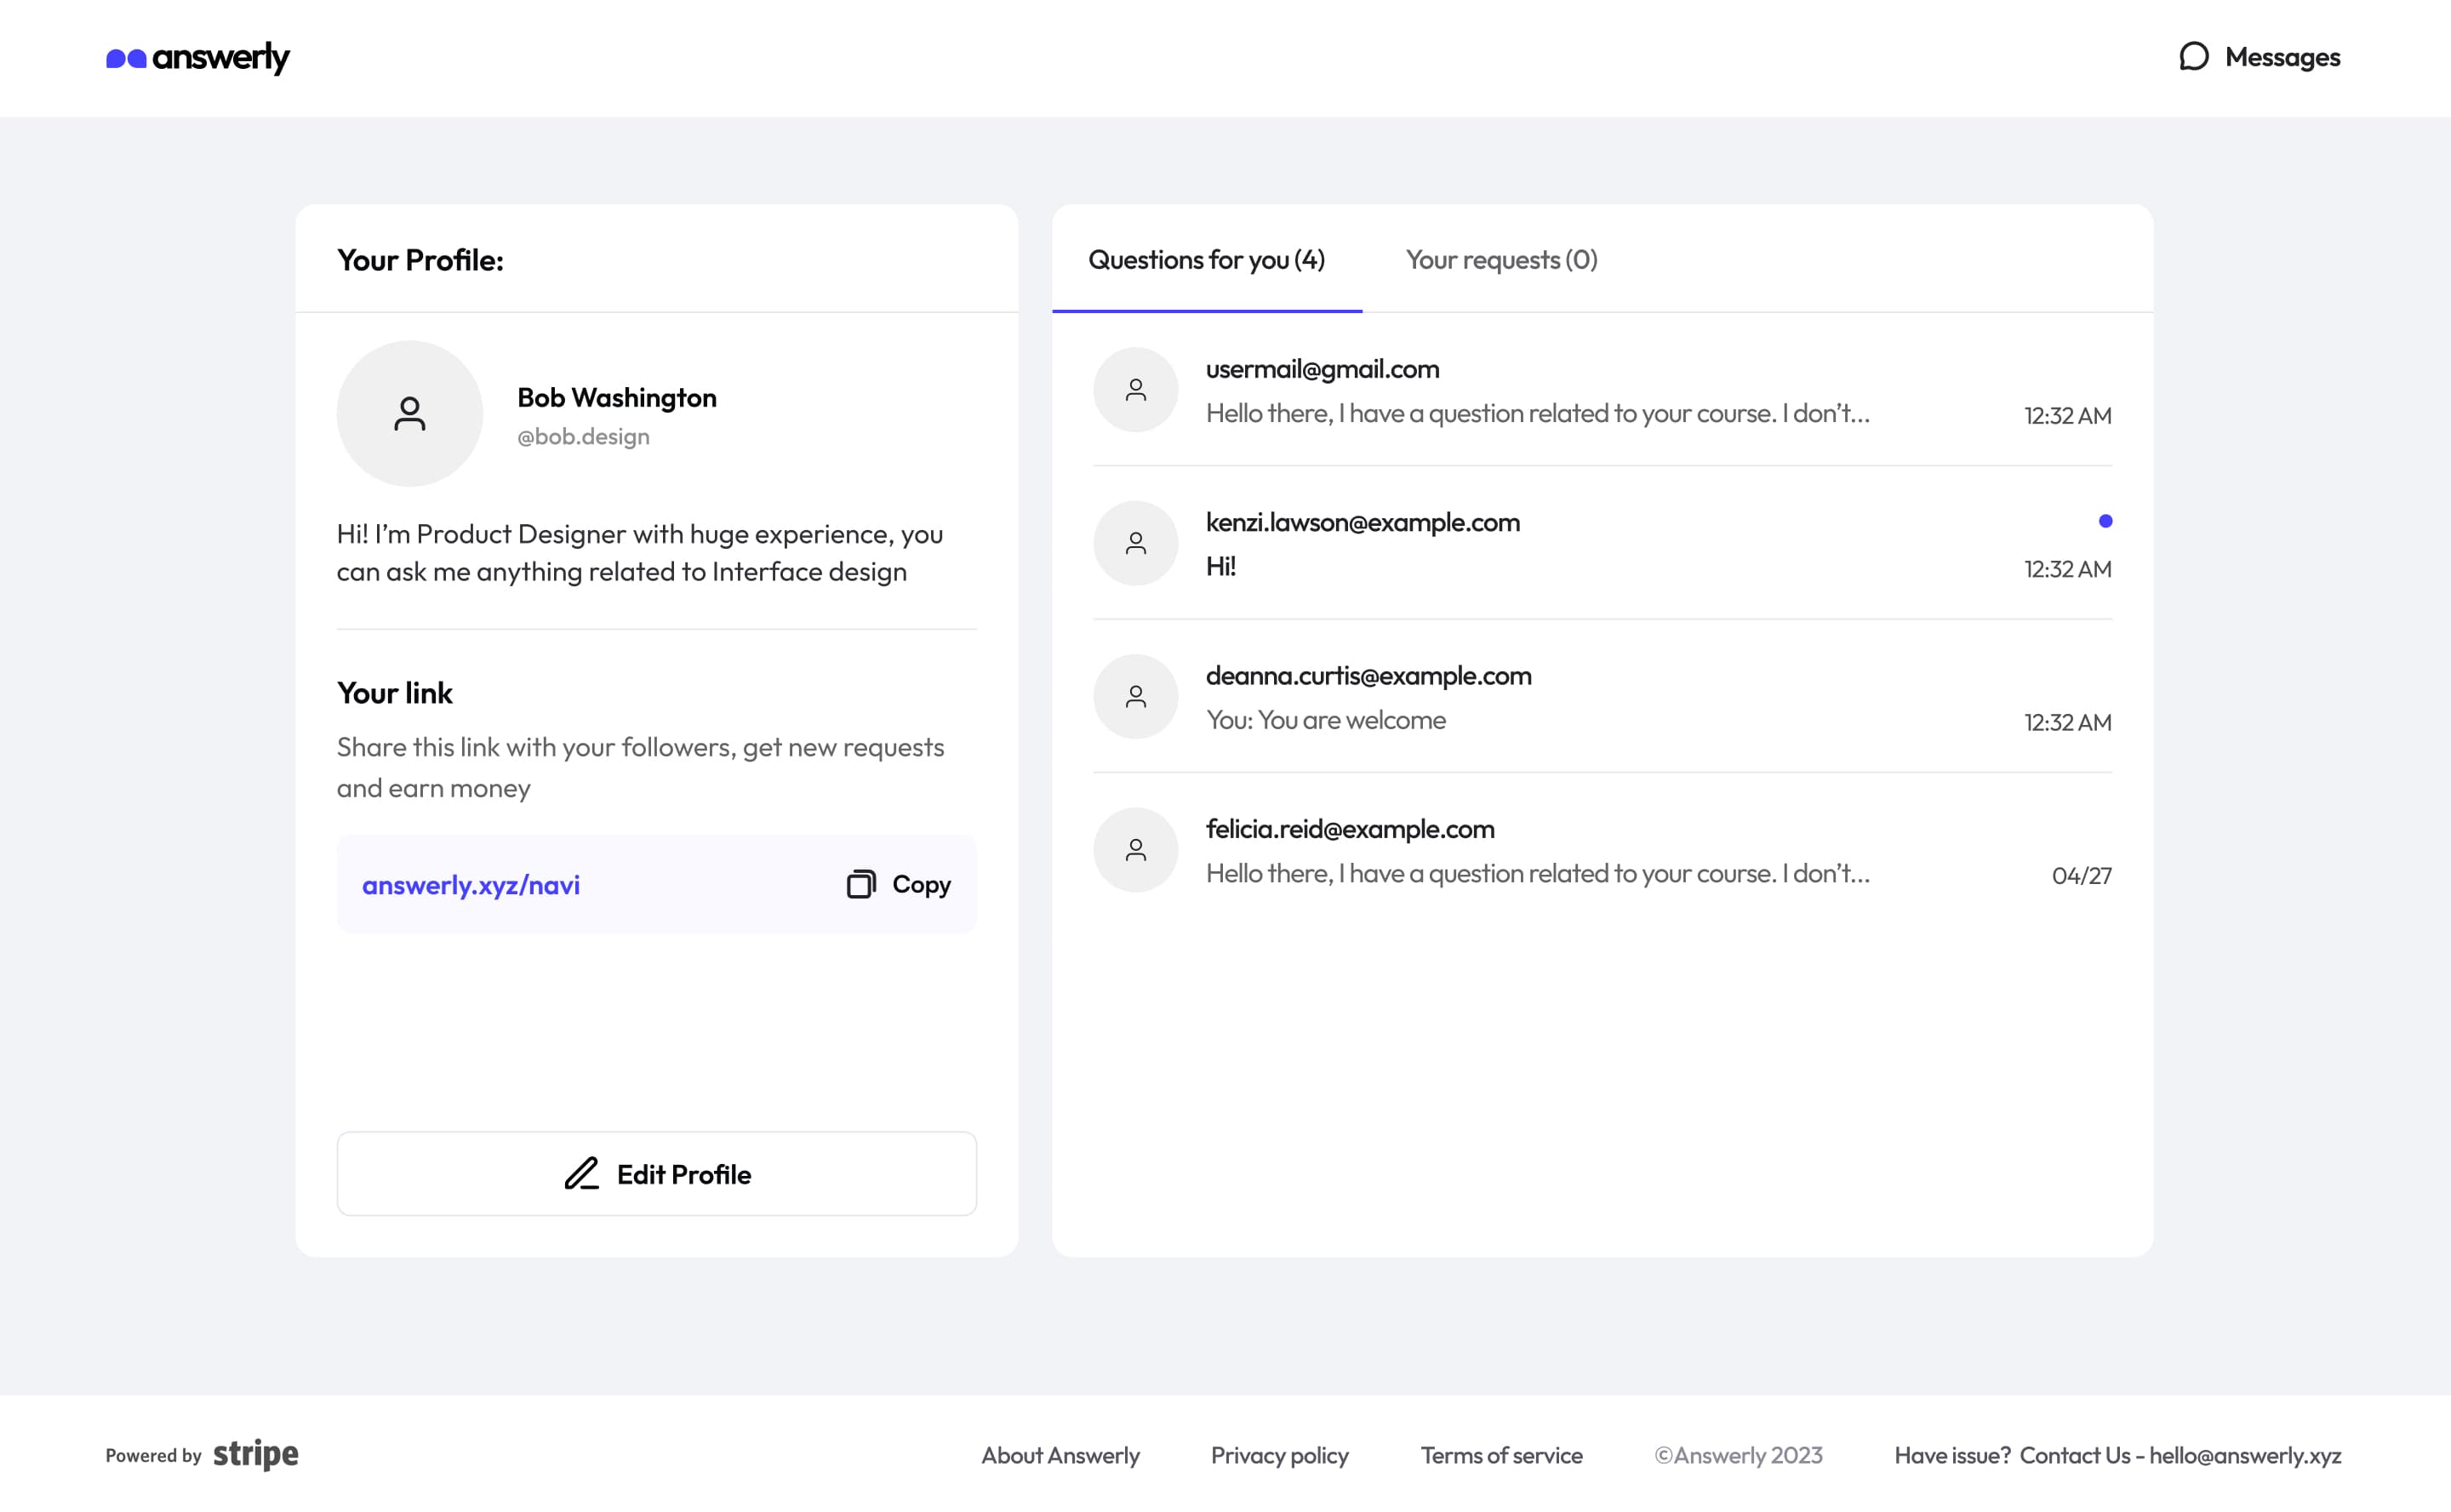Open conversation from felicia.reid@example.com
Viewport: 2451px width, 1512px height.
(x=1602, y=850)
